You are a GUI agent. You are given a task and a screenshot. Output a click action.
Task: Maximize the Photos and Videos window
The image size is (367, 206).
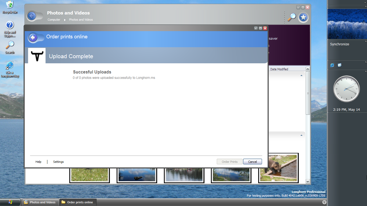pos(303,7)
